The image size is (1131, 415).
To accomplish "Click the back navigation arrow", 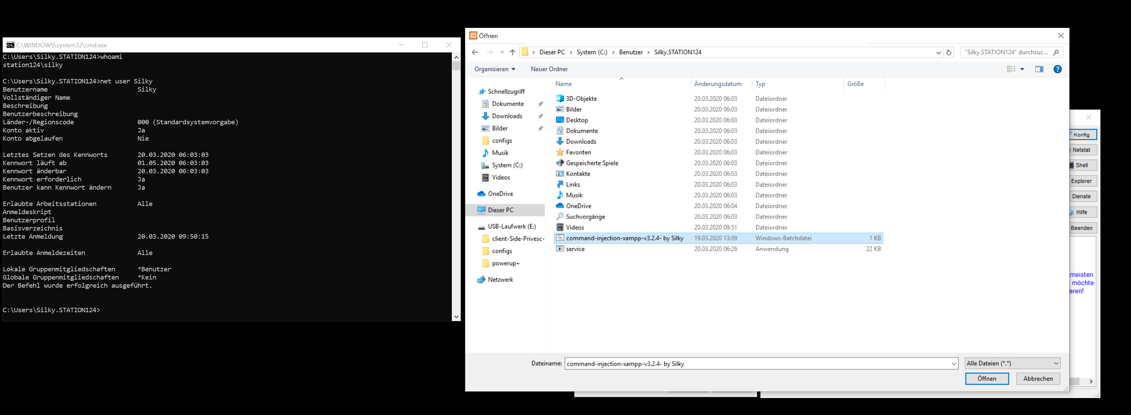I will point(475,52).
